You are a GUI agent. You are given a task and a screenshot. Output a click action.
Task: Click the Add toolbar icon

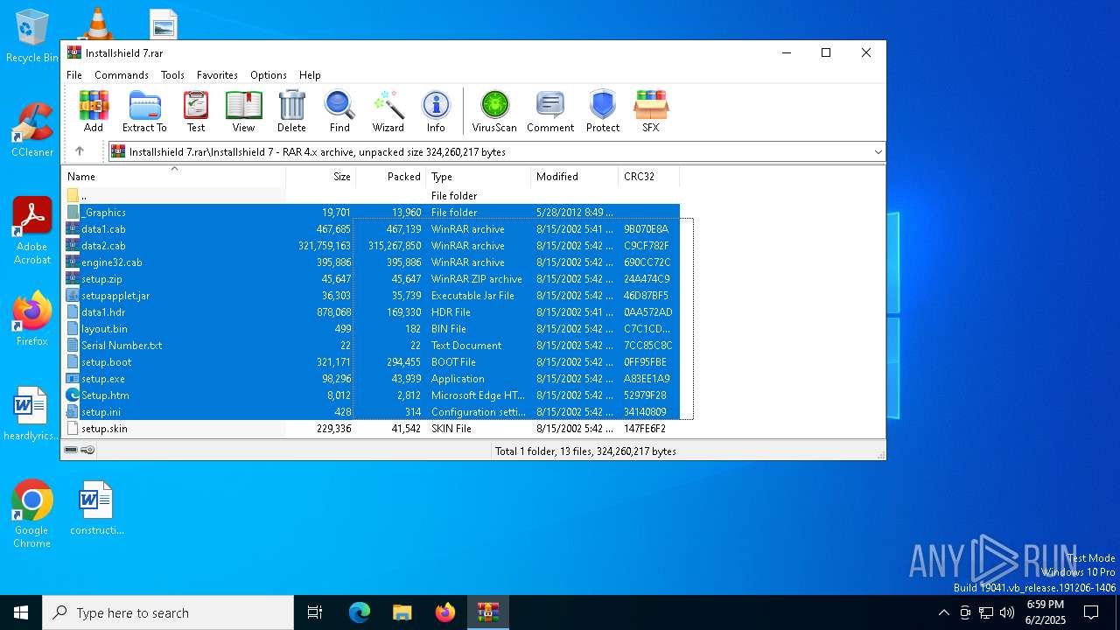pos(94,111)
